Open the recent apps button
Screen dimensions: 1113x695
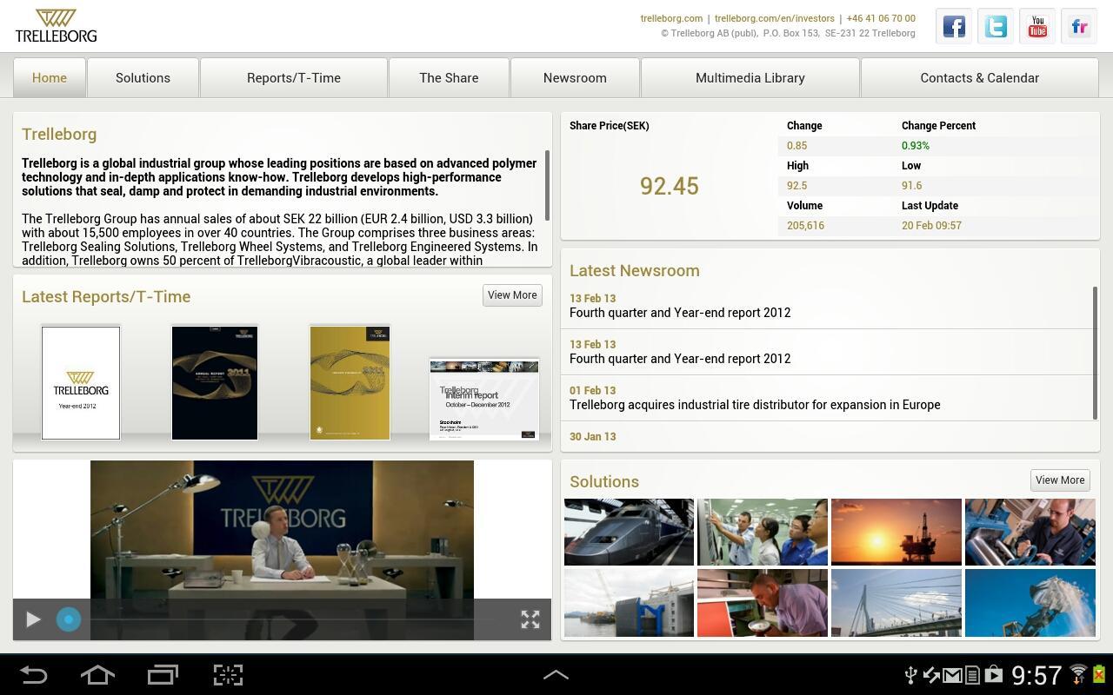(x=163, y=675)
